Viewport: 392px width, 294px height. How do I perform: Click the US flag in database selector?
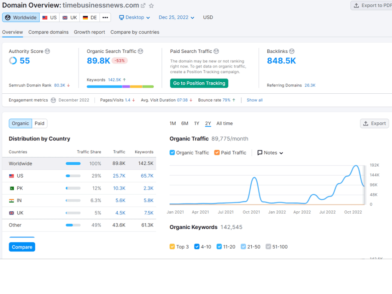tap(45, 18)
